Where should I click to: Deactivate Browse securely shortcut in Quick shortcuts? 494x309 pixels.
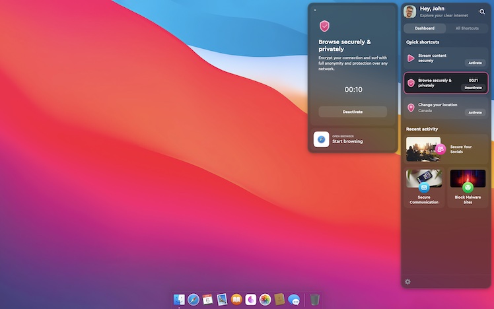tap(473, 88)
